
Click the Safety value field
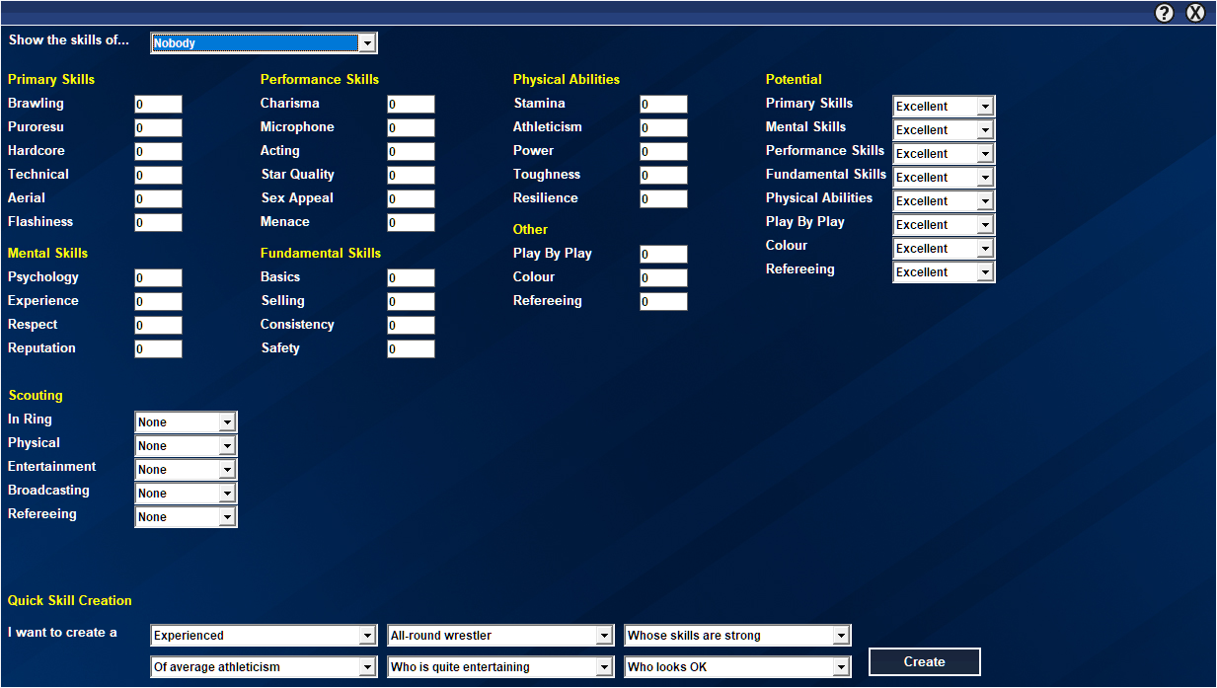click(411, 349)
